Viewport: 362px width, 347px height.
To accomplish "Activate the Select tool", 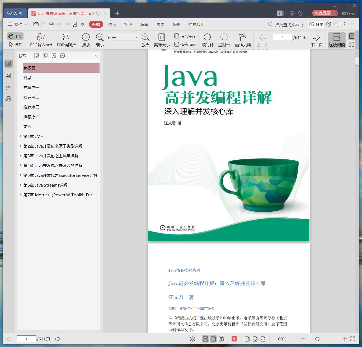I will (16, 45).
